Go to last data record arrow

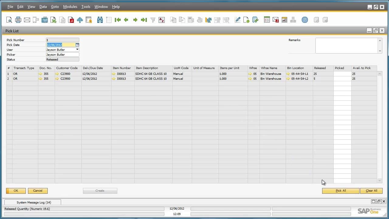point(144,20)
